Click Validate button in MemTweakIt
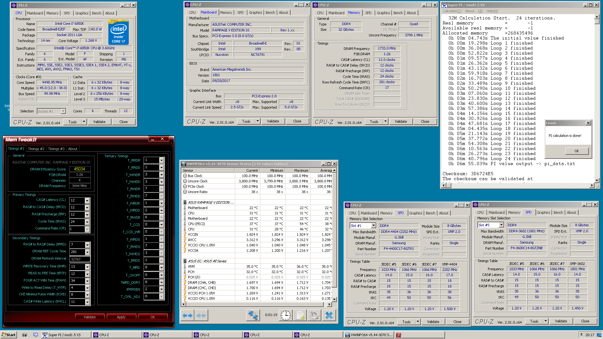603x339 pixels. [x=90, y=317]
